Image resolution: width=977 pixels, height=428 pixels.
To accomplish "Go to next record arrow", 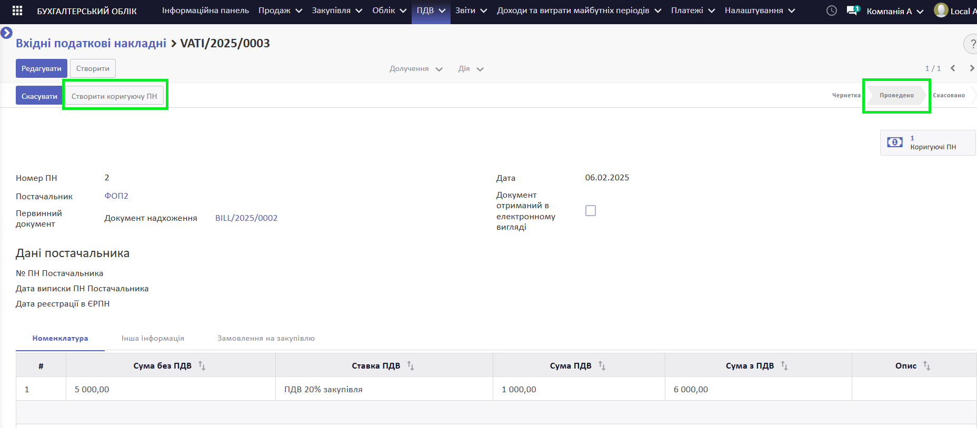I will (x=972, y=68).
